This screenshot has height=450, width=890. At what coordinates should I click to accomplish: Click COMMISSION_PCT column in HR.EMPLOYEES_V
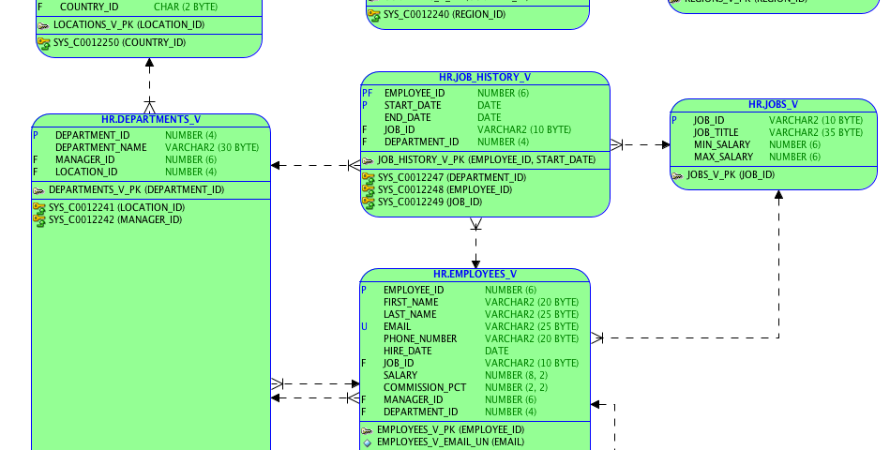(x=425, y=387)
